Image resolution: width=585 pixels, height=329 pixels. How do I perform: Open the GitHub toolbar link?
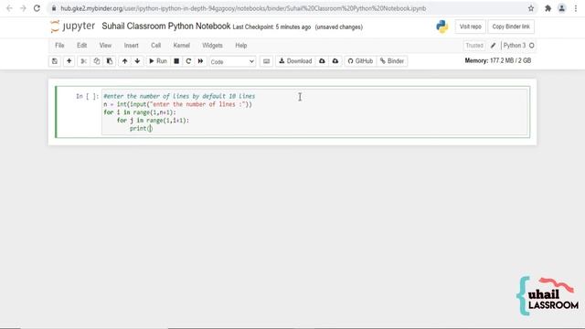point(360,61)
